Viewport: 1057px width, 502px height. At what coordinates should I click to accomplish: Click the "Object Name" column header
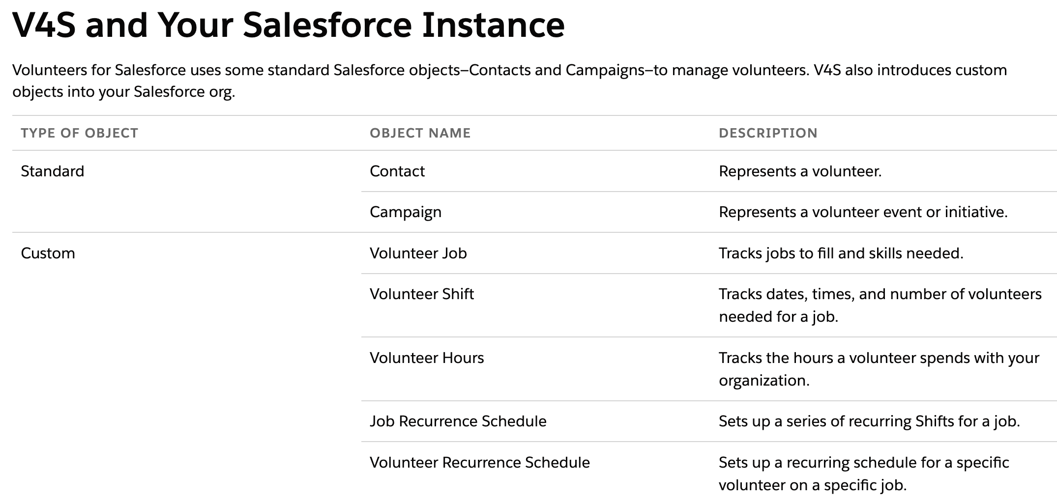pos(420,133)
